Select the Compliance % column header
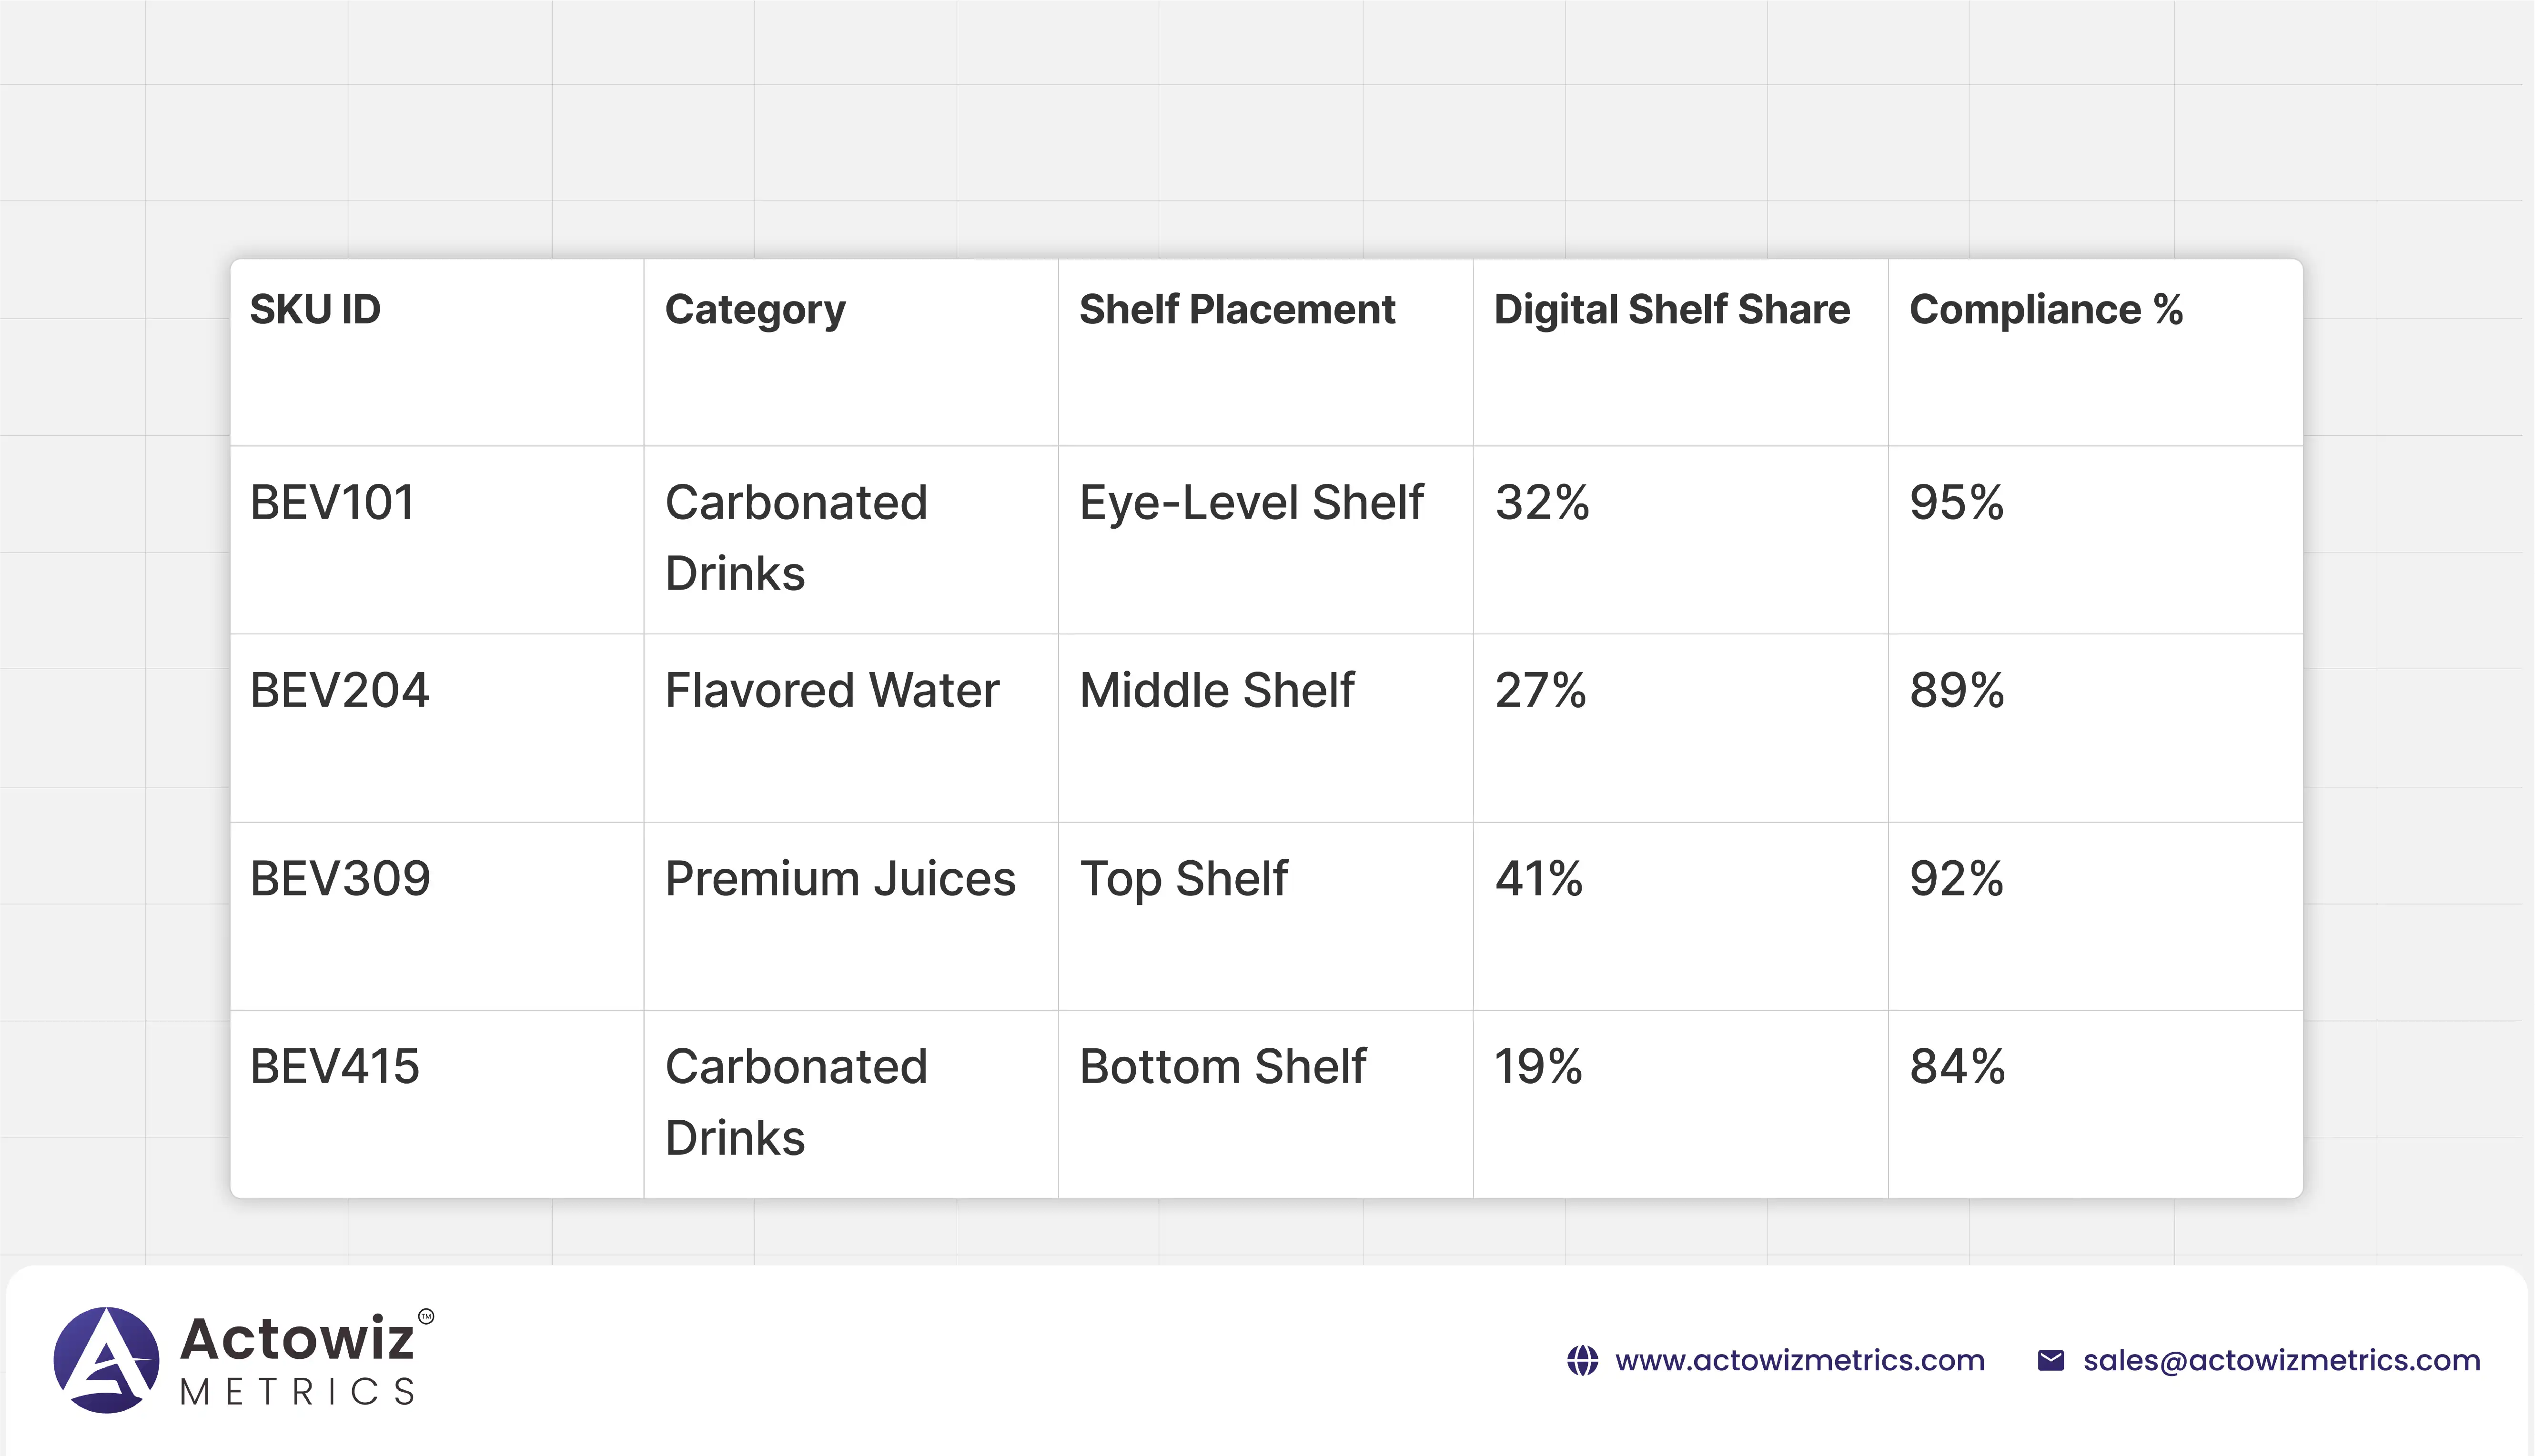Screen dimensions: 2535x1456 pyautogui.click(x=2046, y=310)
